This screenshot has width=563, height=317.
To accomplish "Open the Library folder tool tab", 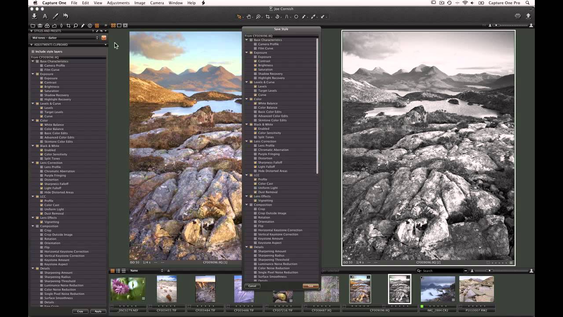I will coord(33,26).
